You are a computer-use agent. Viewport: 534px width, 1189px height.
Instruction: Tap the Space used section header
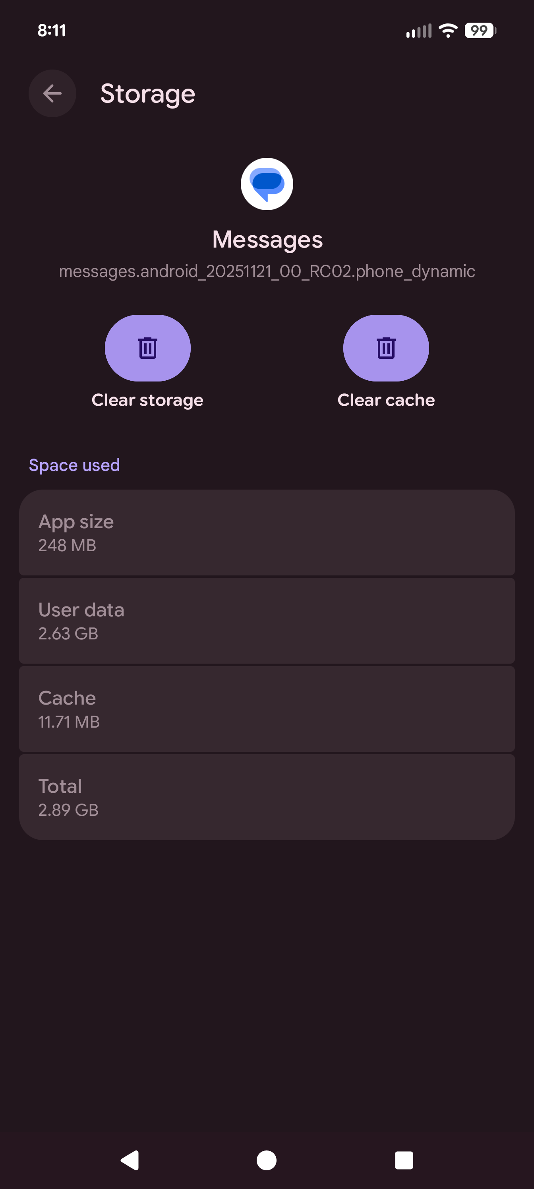pyautogui.click(x=74, y=465)
